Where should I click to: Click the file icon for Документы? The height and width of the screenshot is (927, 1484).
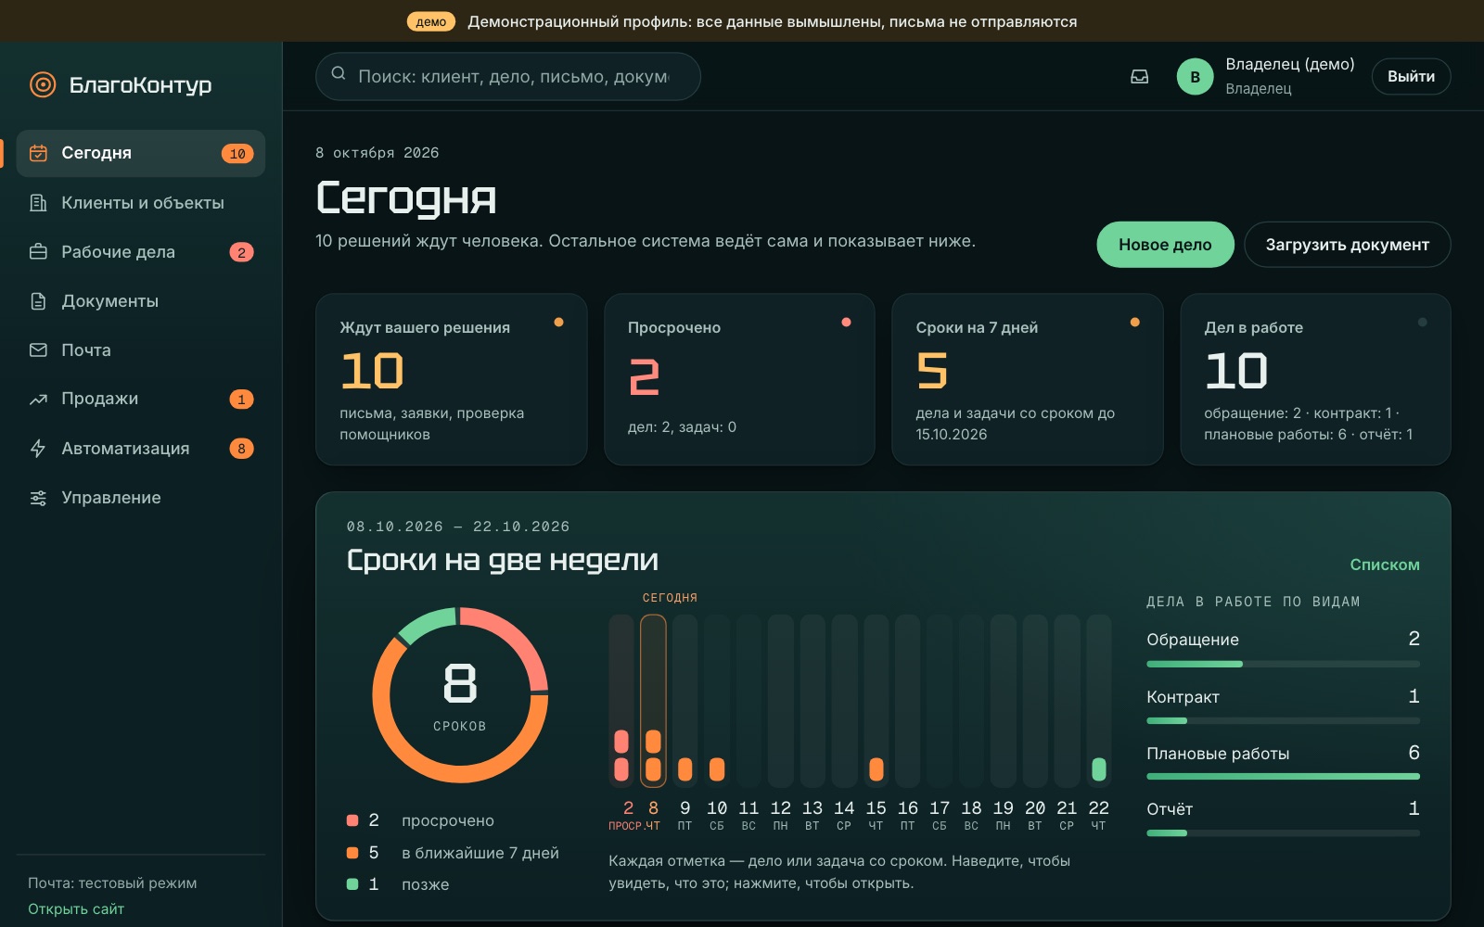pyautogui.click(x=38, y=300)
